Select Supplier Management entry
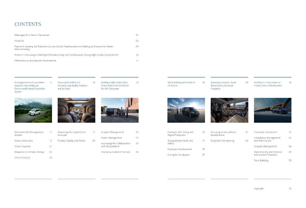Screen dimensions: 306x208 pos(112,132)
